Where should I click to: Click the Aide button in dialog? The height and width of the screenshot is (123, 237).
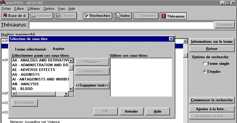tap(158, 111)
